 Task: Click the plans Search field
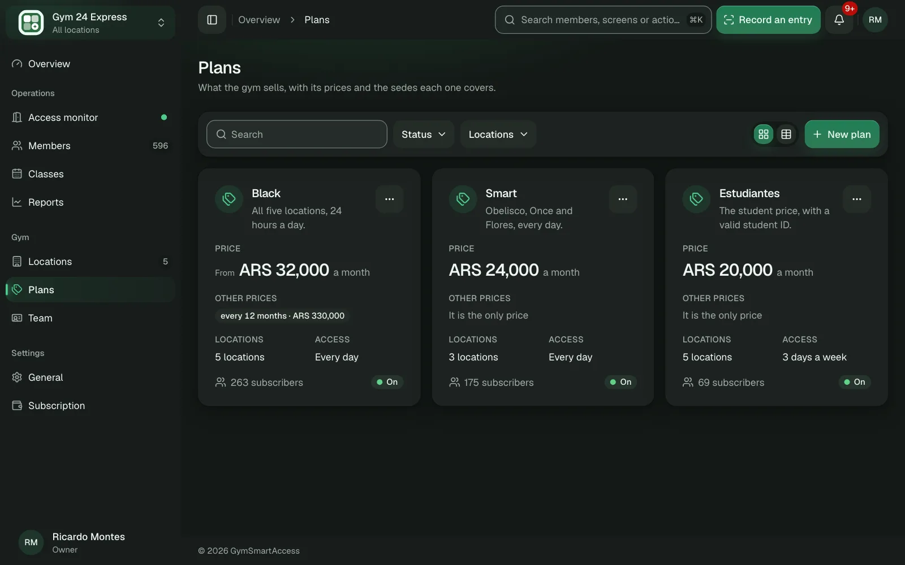click(297, 134)
